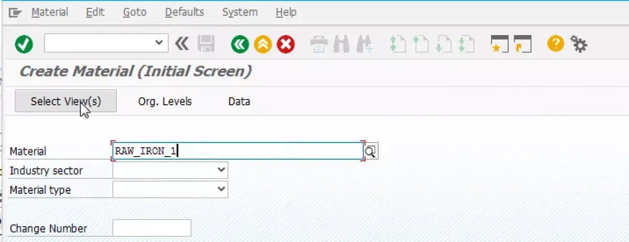This screenshot has width=629, height=242.
Task: Click the Data button
Action: tap(239, 102)
